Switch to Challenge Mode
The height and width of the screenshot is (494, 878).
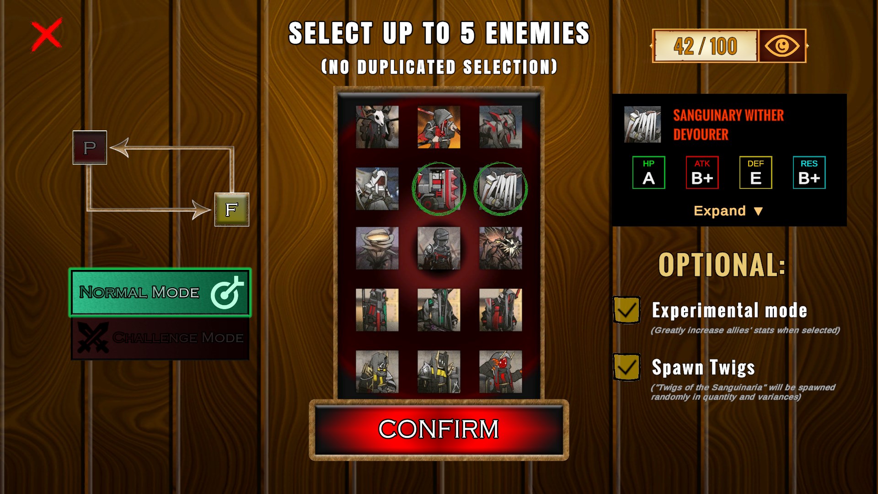click(x=160, y=338)
